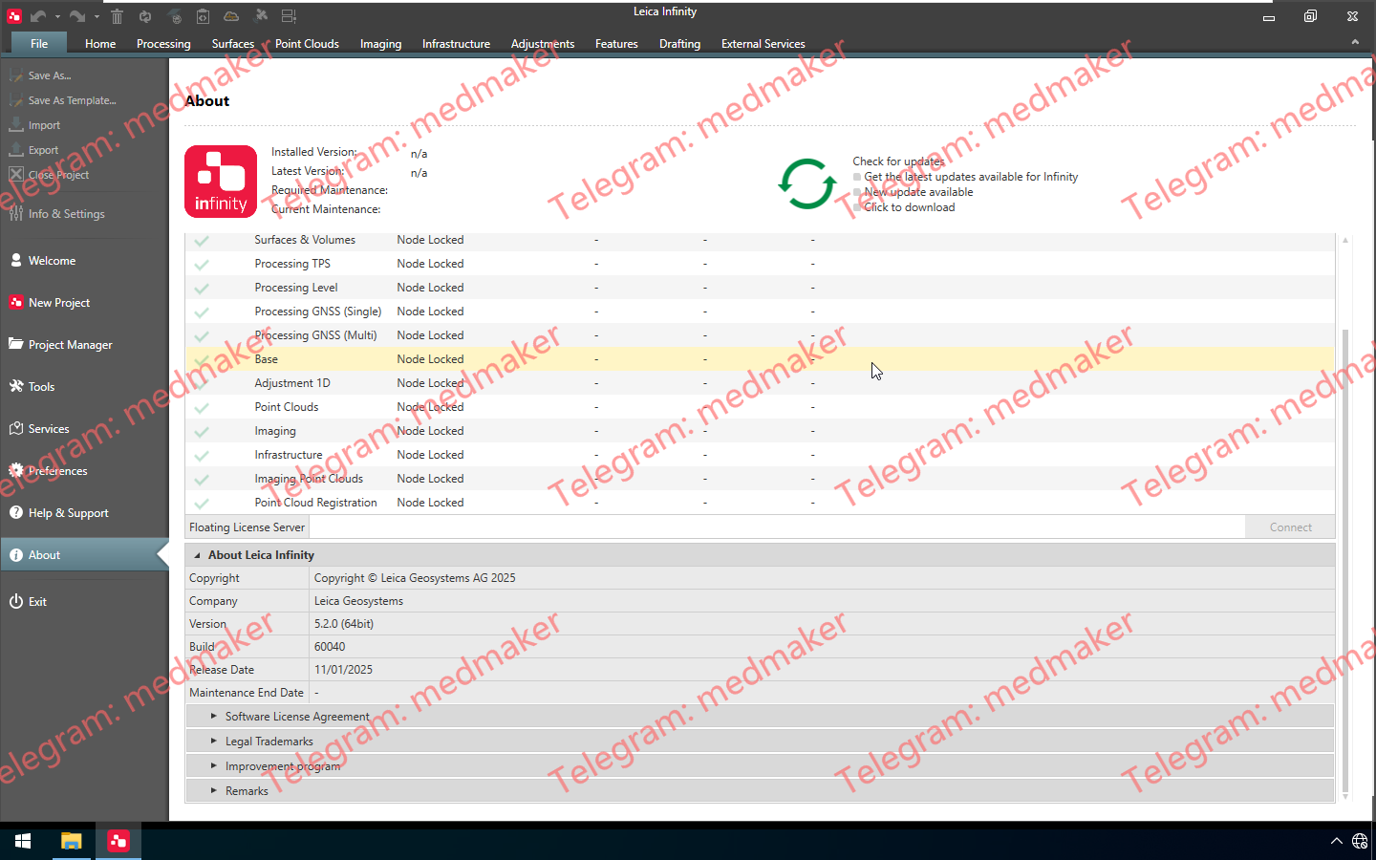Click the large green update refresh icon
This screenshot has width=1376, height=860.
(806, 183)
